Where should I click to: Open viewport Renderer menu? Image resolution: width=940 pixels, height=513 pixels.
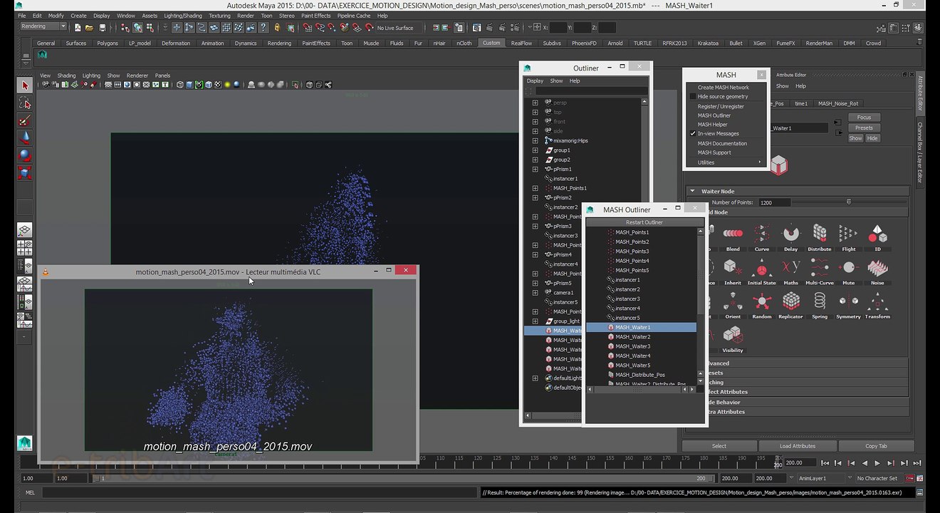pyautogui.click(x=137, y=76)
